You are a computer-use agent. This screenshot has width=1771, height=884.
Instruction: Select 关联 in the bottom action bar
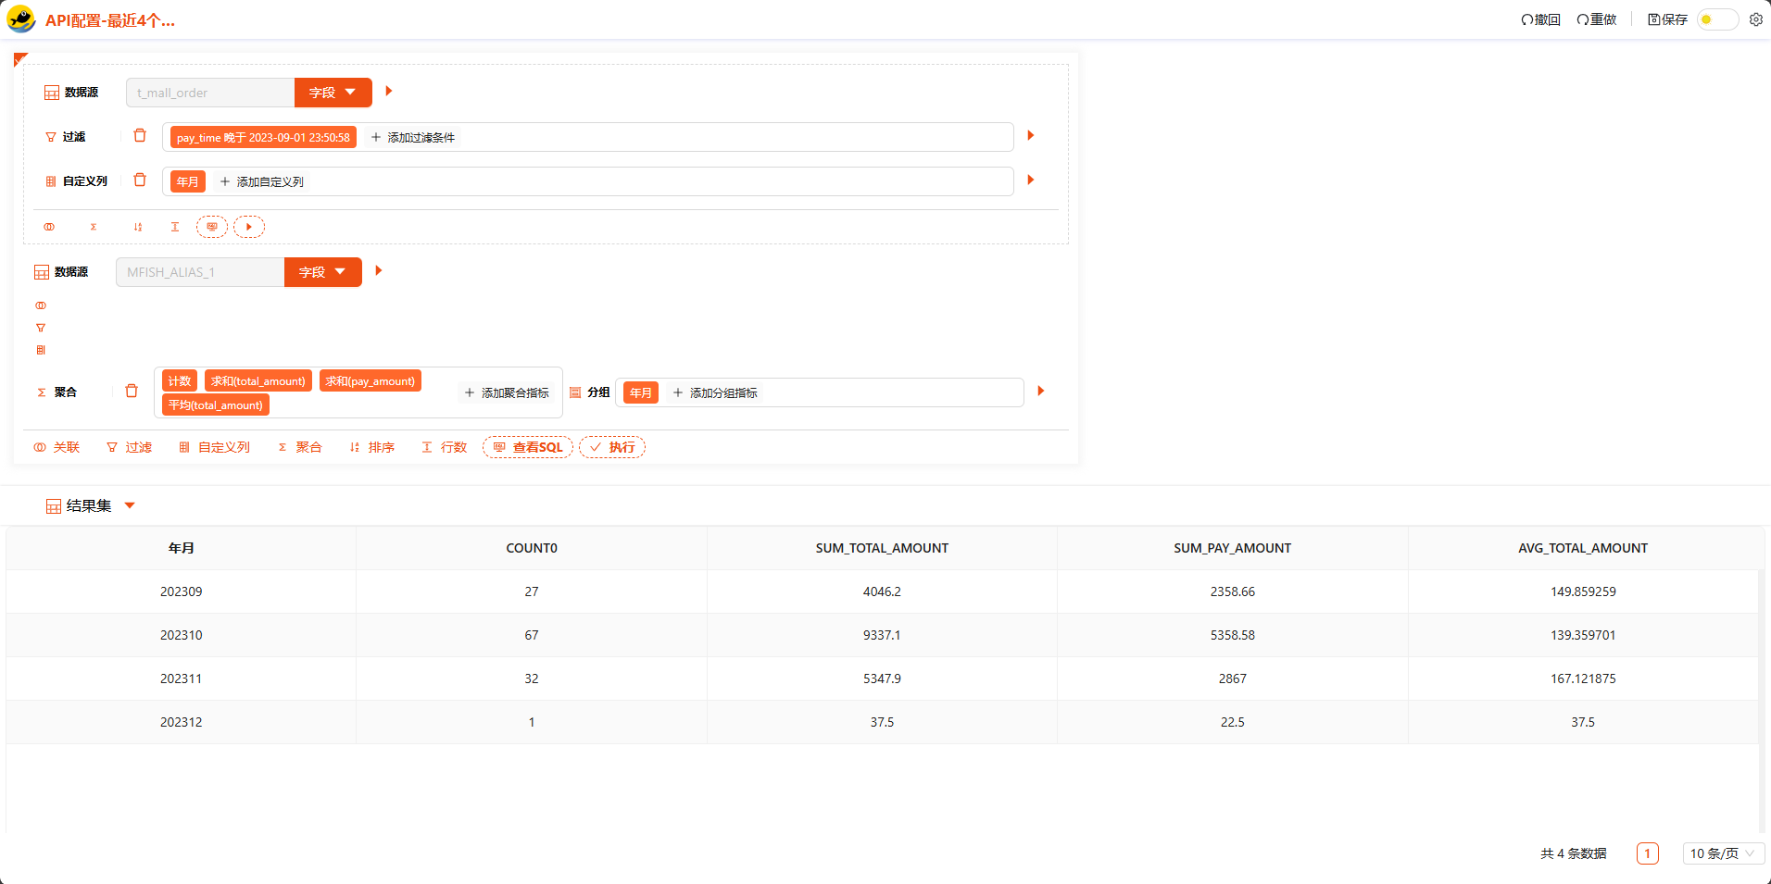point(57,447)
